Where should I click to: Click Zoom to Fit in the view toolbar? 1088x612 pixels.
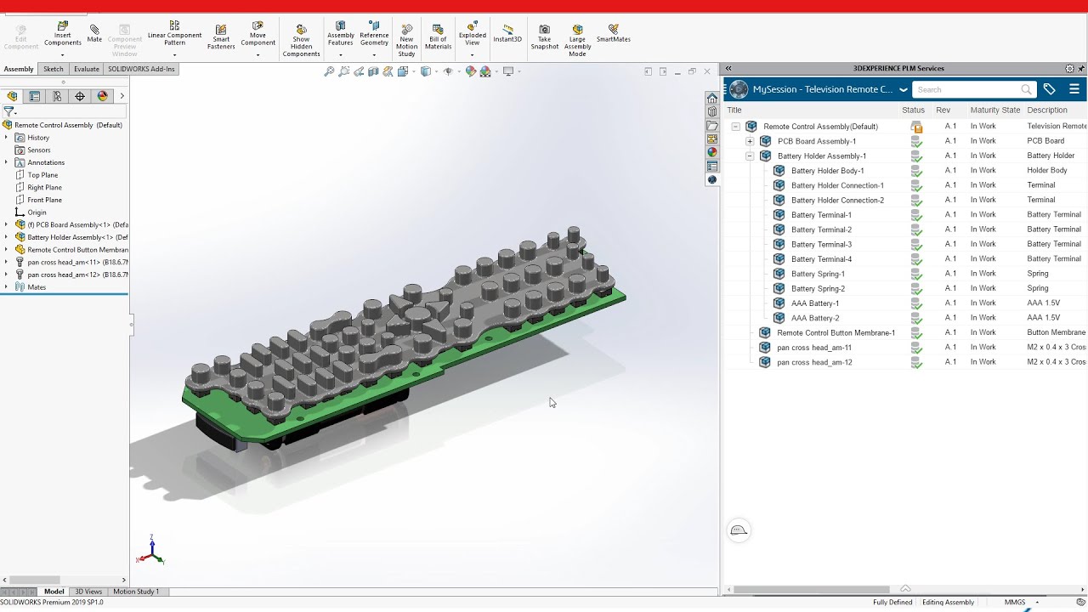330,71
